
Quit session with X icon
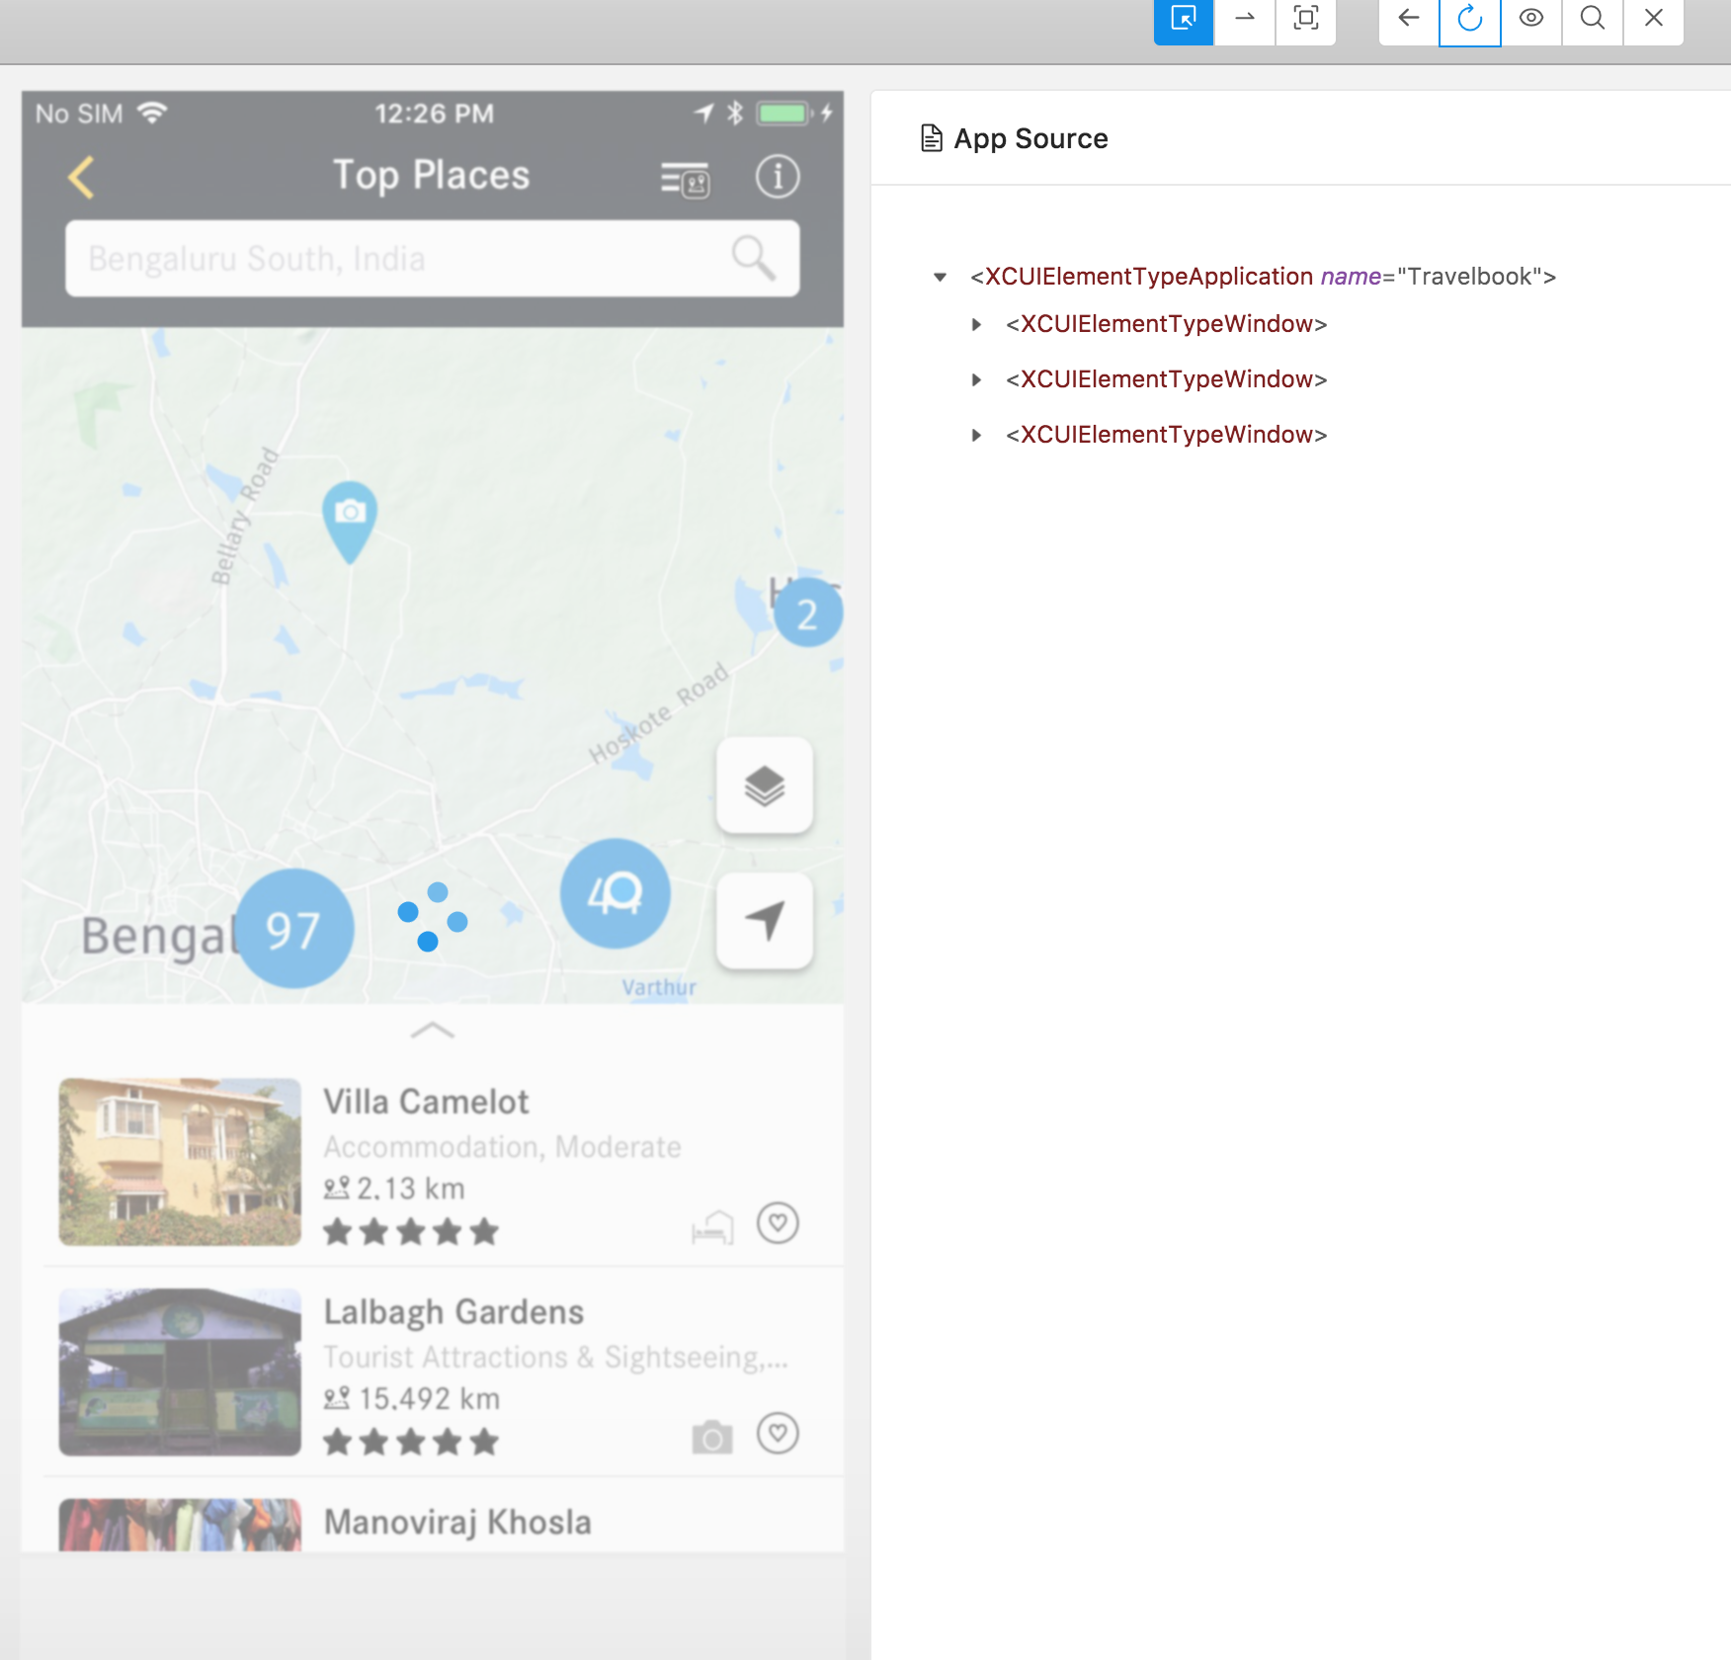click(1654, 19)
